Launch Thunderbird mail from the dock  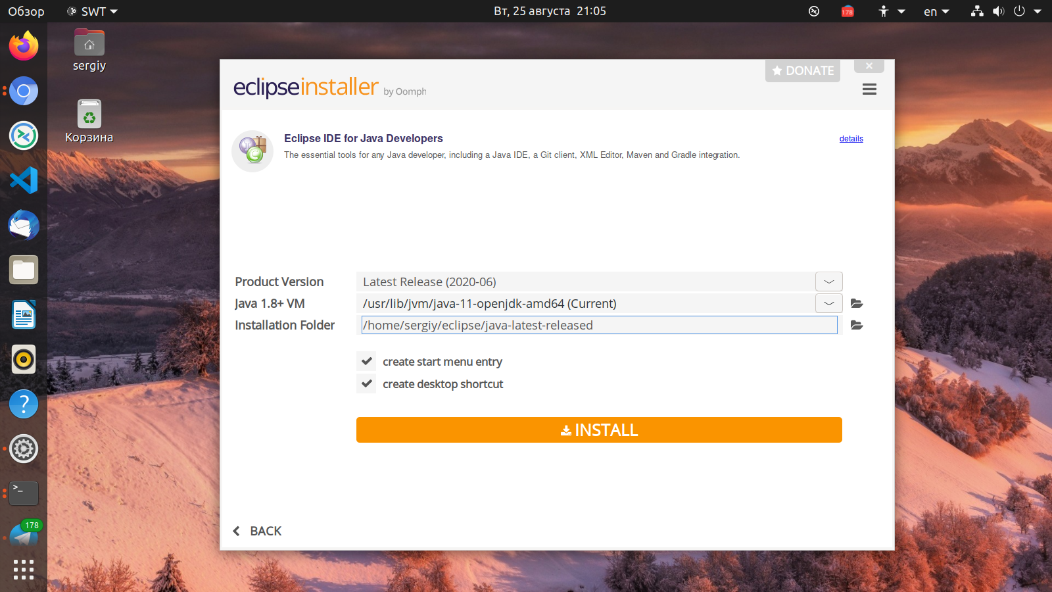pyautogui.click(x=24, y=225)
